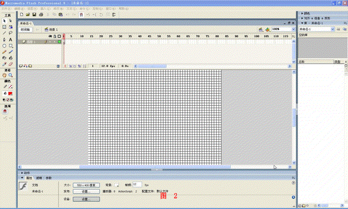
Task: Click the New document toolbar icon
Action: (x=21, y=15)
